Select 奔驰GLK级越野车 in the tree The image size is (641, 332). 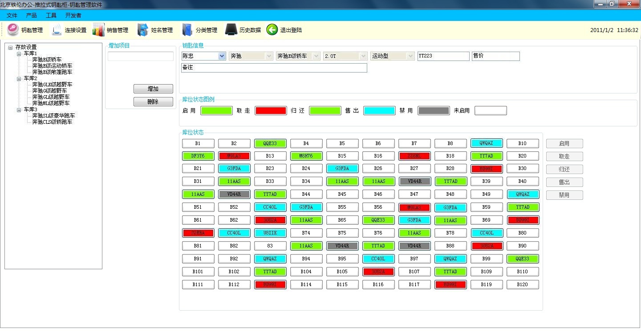coord(52,85)
